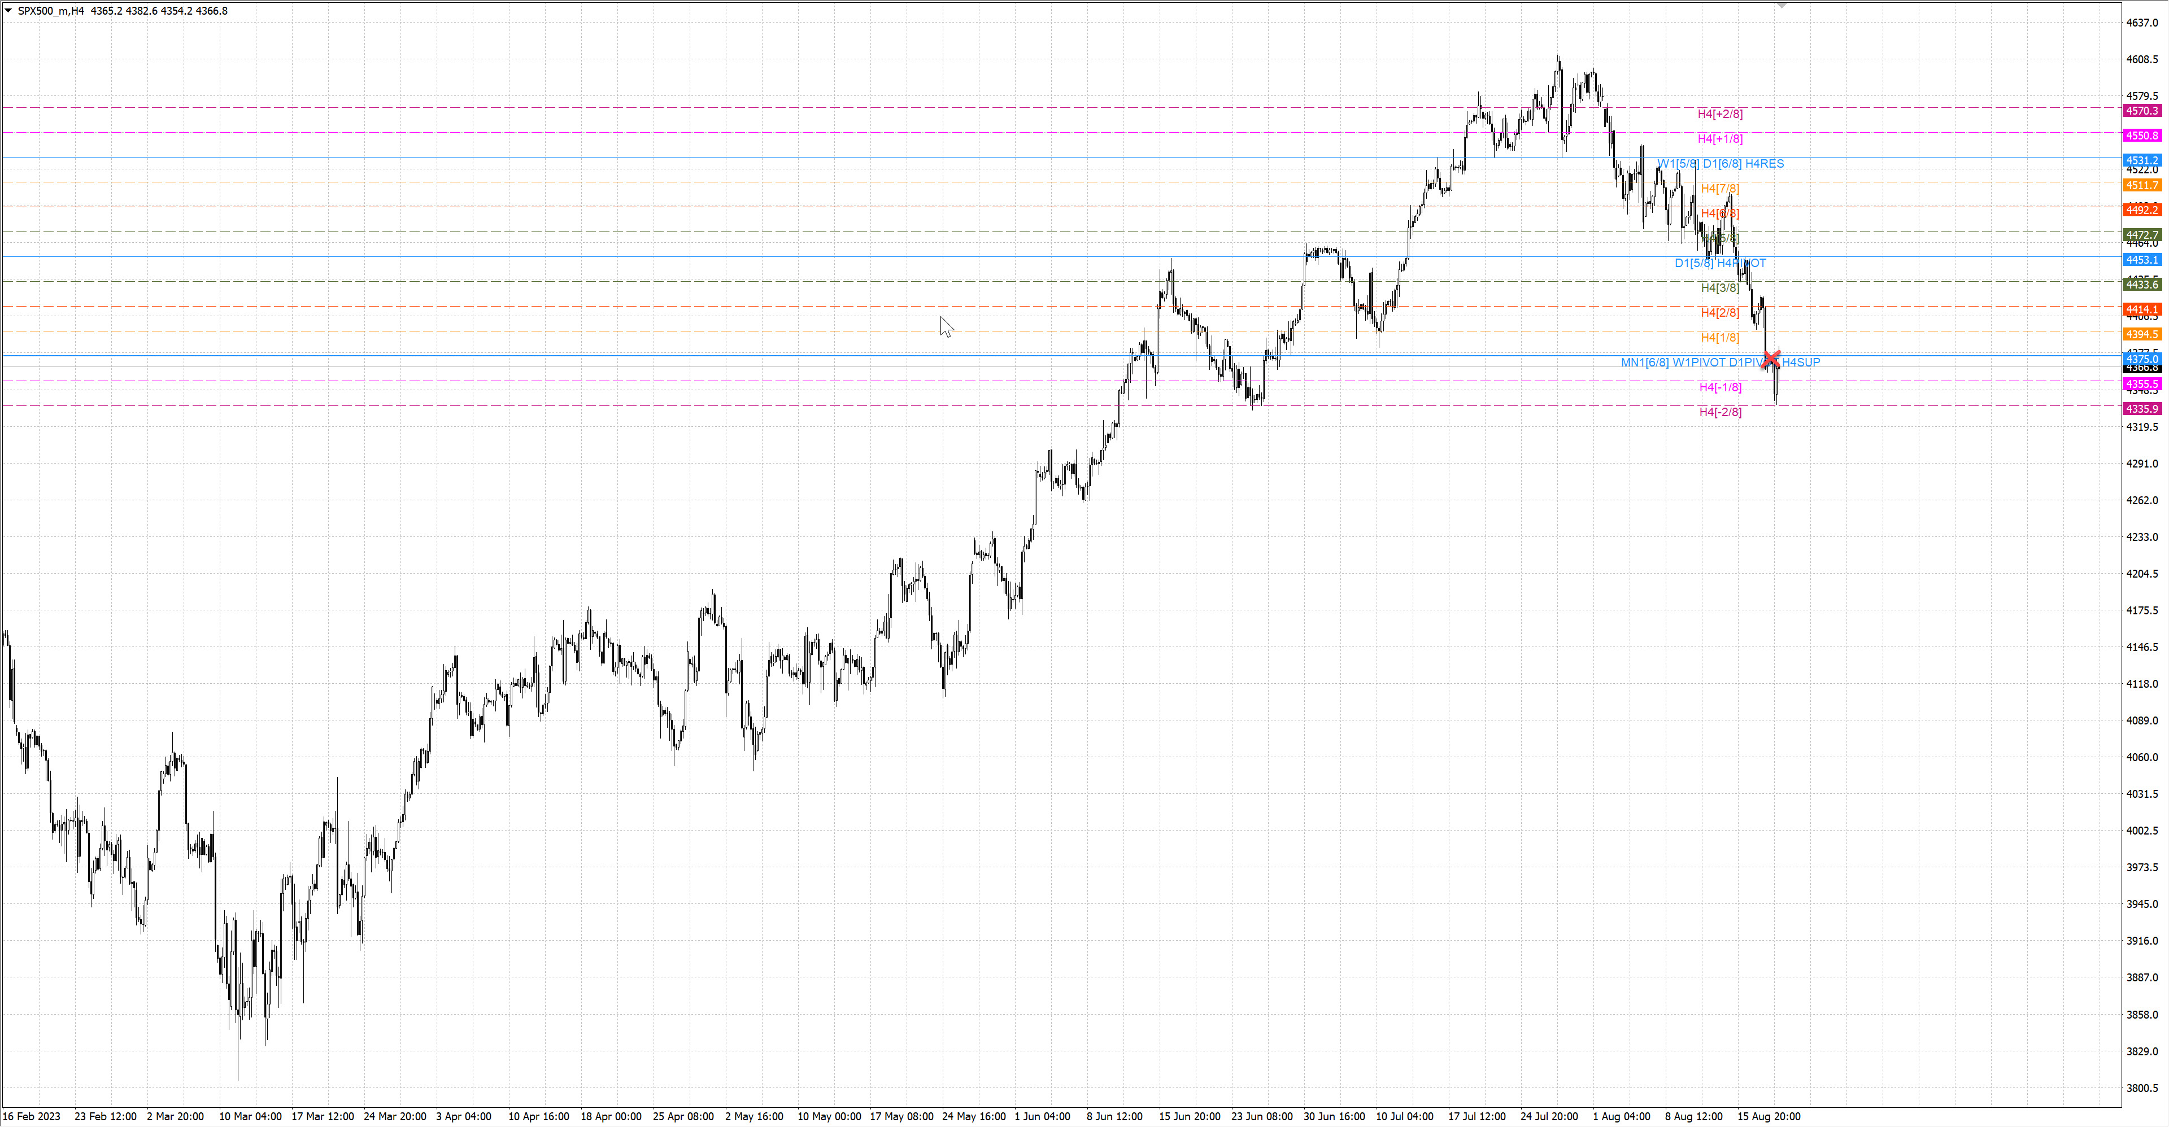Click the H4[+1/8] level label

click(1719, 139)
